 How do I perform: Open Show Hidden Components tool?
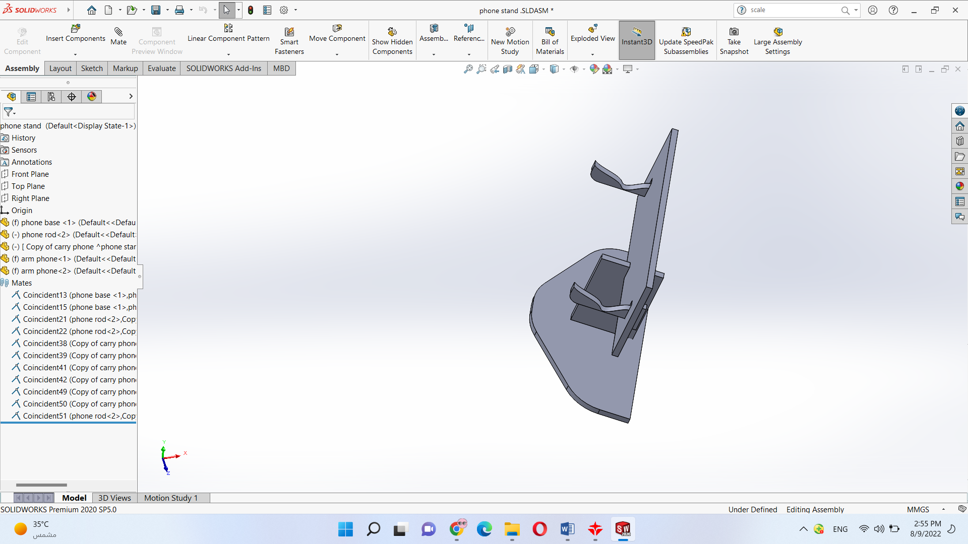(x=392, y=32)
